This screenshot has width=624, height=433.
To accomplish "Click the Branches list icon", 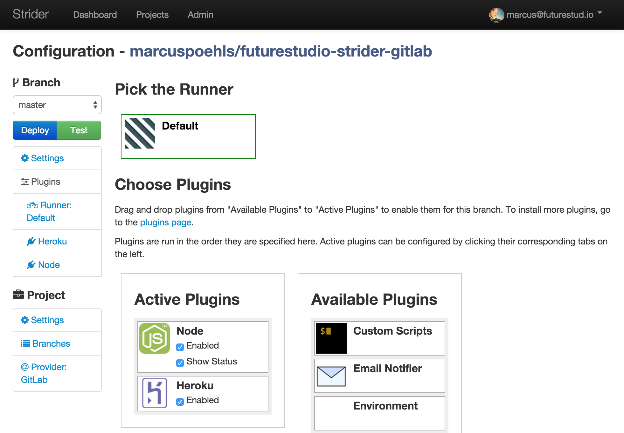I will point(25,343).
